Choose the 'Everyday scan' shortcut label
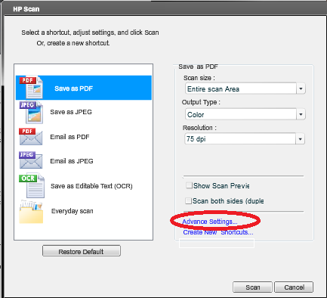327x298 pixels. (x=72, y=211)
